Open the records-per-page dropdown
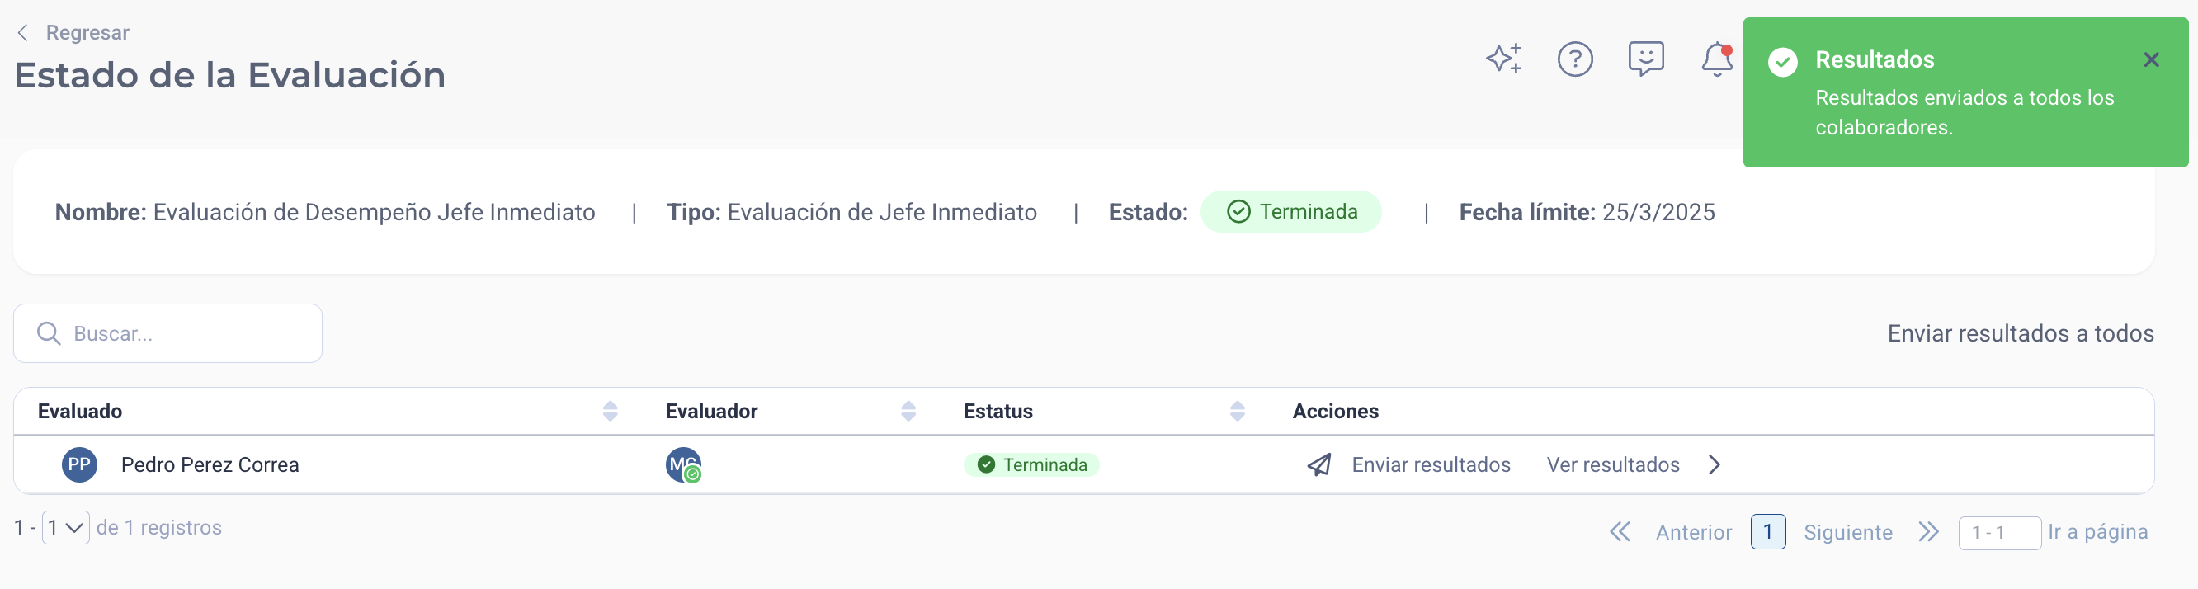The height and width of the screenshot is (589, 2198). (x=66, y=527)
